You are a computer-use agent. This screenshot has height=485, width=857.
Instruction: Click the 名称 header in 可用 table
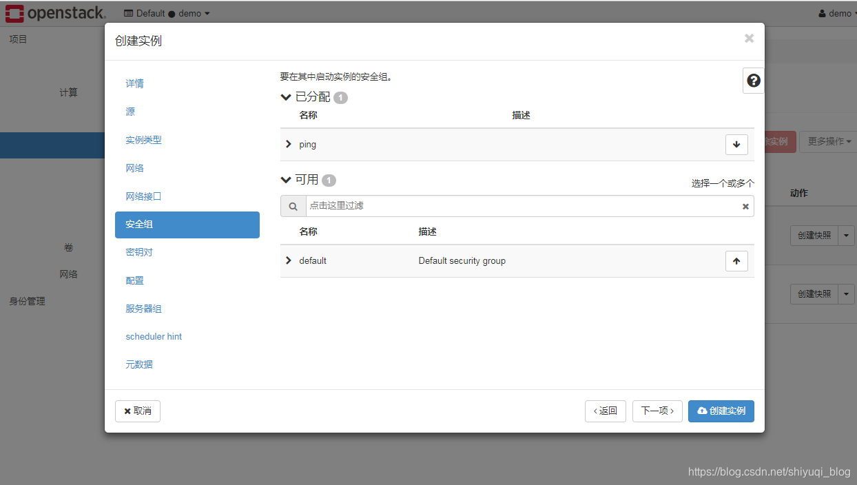pos(308,231)
